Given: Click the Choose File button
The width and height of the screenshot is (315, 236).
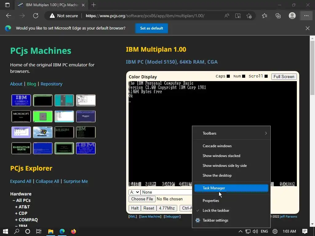Looking at the screenshot, I should coord(142,199).
